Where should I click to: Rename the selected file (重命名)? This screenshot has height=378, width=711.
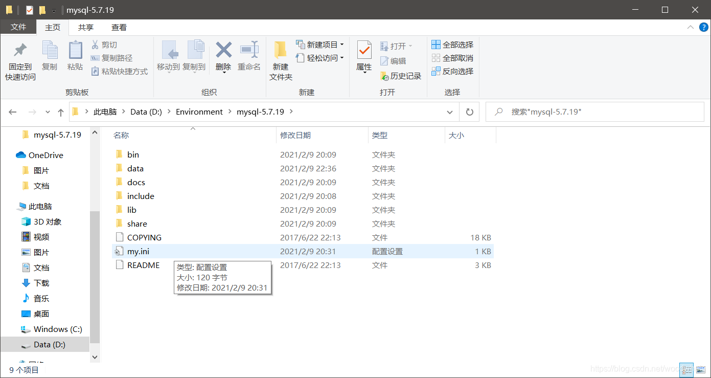[x=249, y=56]
